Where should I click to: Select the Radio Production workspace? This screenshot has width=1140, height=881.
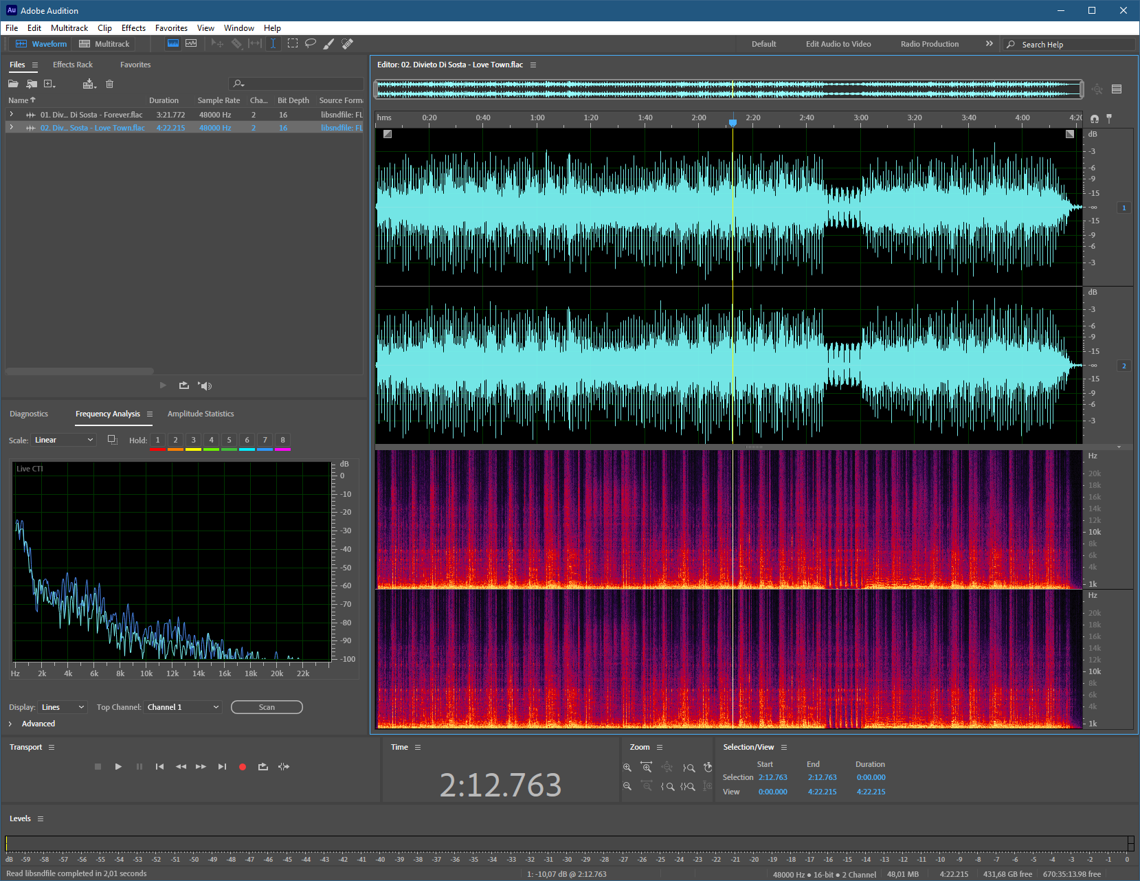point(930,44)
